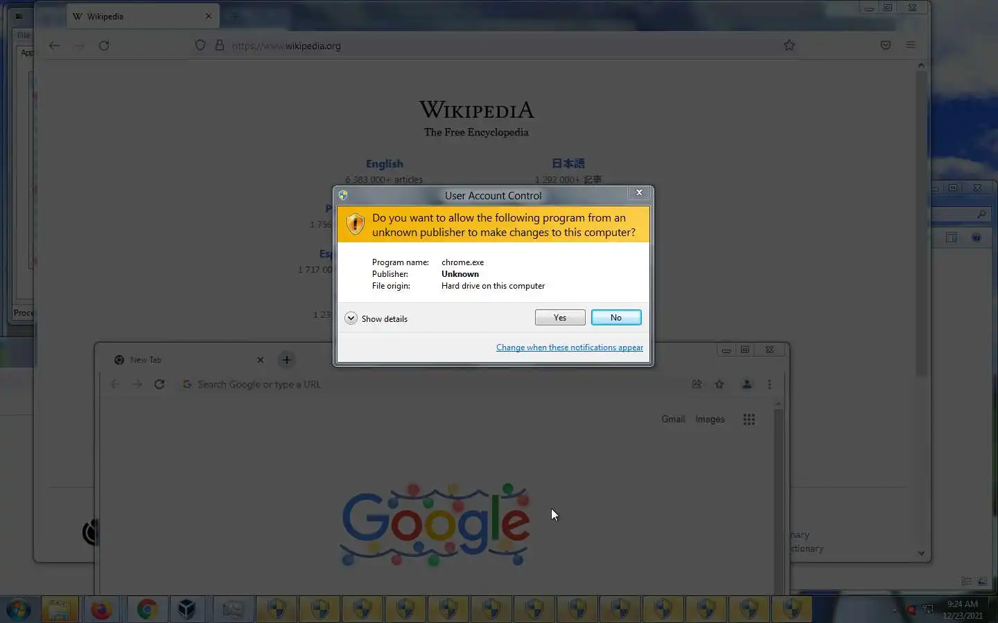The image size is (998, 623).
Task: Select the Wikipedia tab in Firefox
Action: pyautogui.click(x=142, y=16)
